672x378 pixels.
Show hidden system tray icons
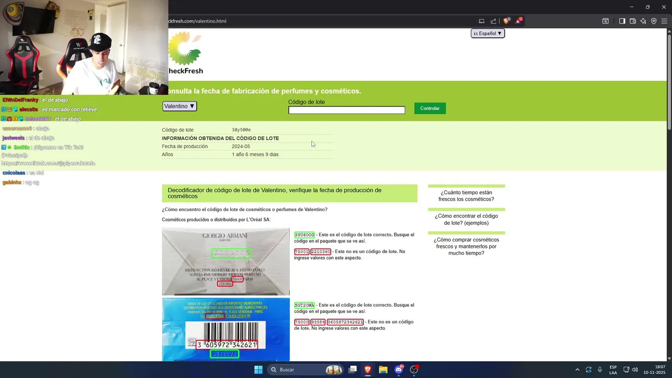[x=577, y=370]
